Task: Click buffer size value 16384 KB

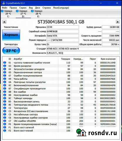Action: [x=111, y=27]
